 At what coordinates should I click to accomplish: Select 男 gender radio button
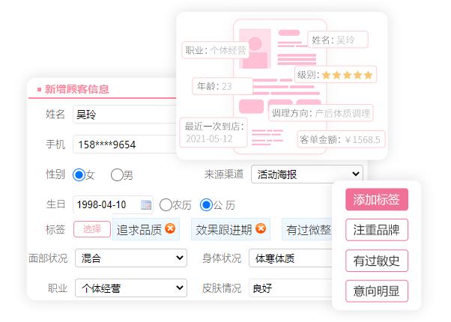point(117,174)
